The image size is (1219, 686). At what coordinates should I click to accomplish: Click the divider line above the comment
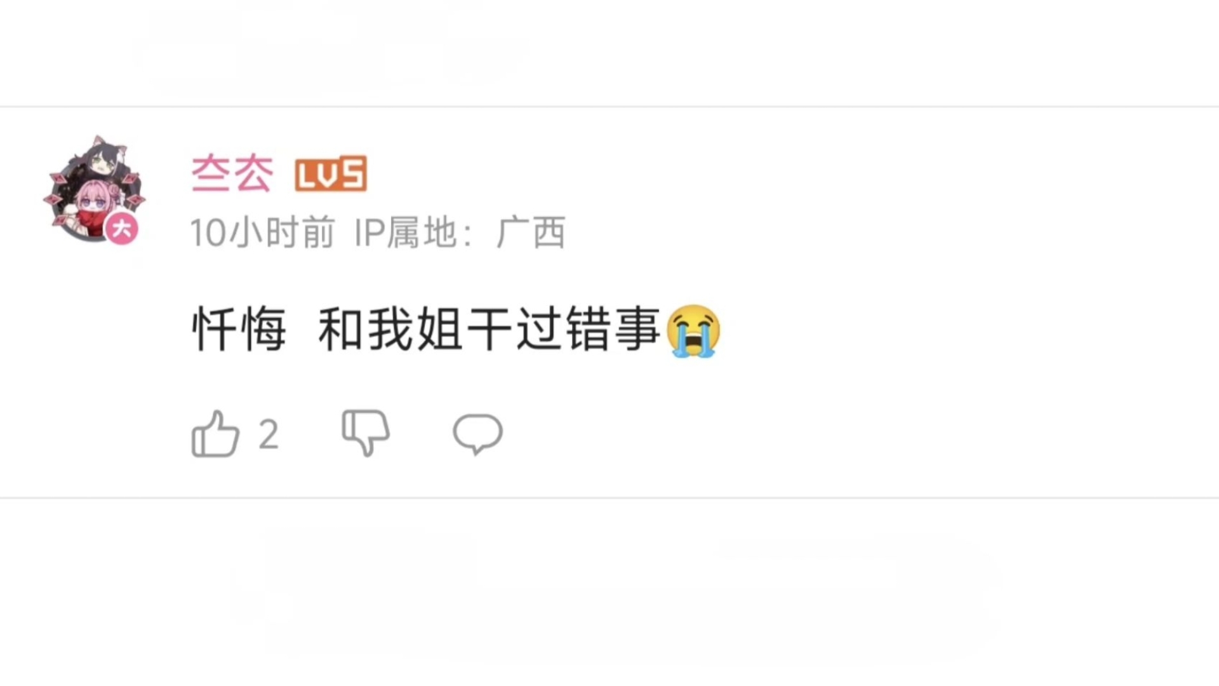click(609, 107)
